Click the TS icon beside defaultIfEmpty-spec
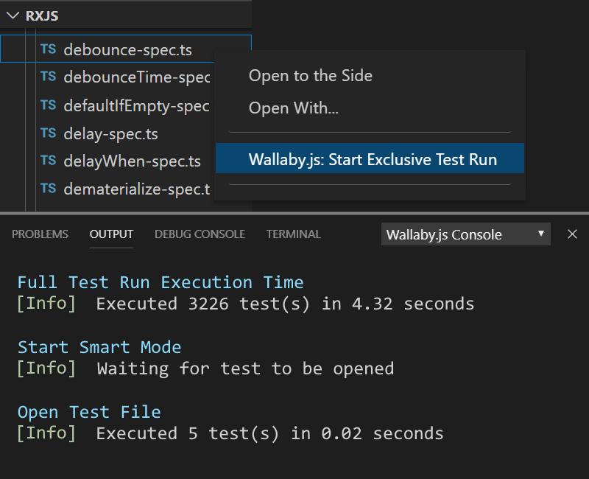Viewport: 589px width, 479px height. coord(48,105)
